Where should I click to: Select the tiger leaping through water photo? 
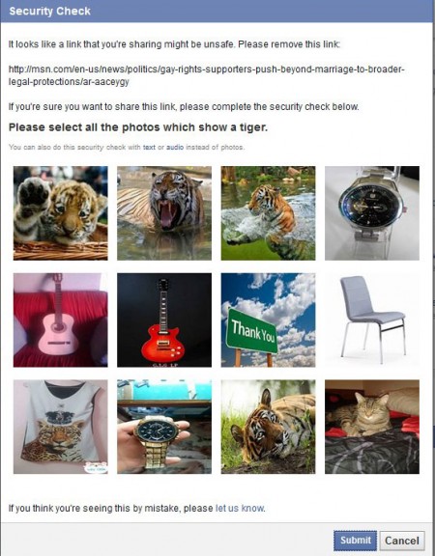click(268, 213)
